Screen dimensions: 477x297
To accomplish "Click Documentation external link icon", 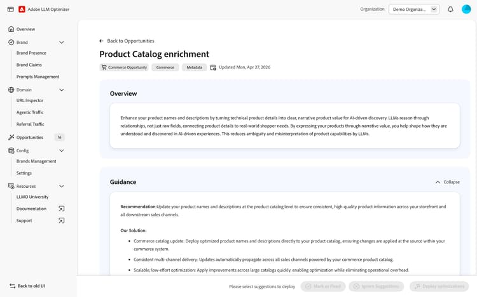I will point(62,209).
